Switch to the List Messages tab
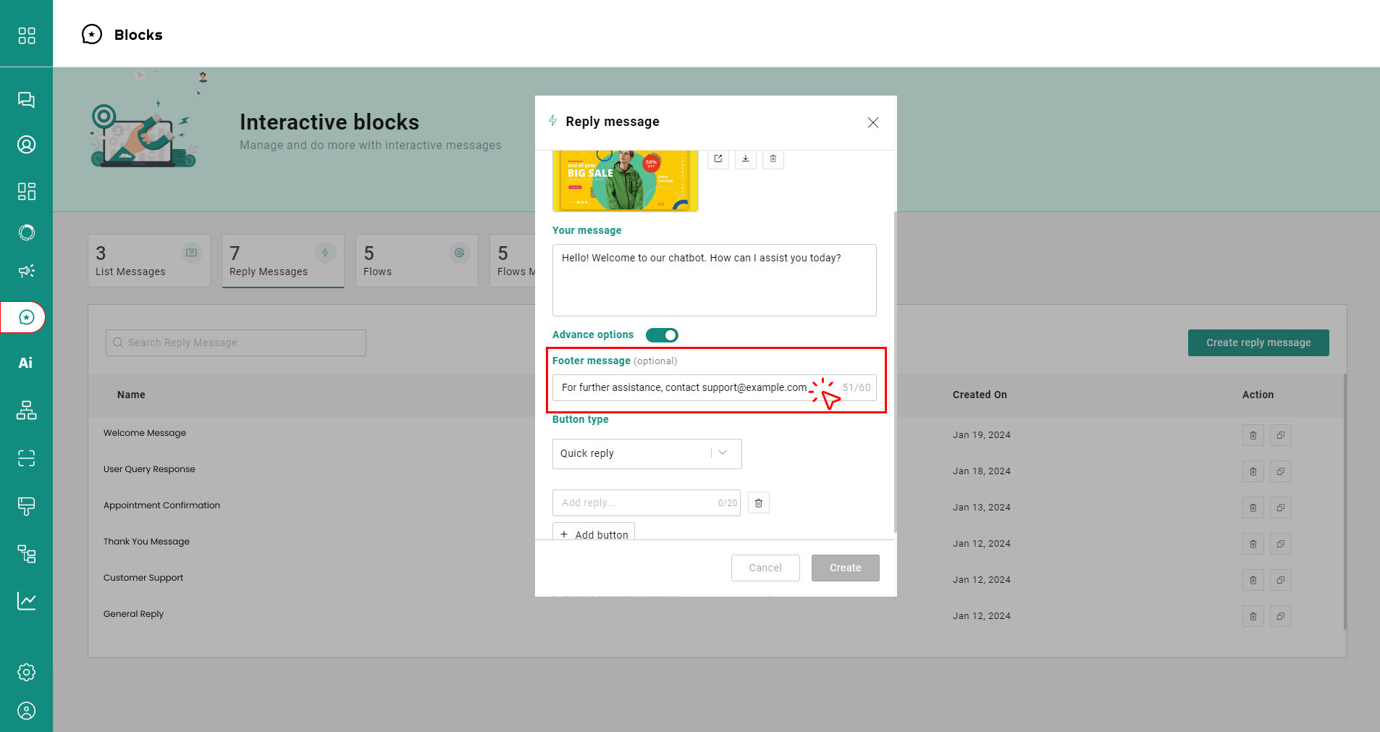The image size is (1380, 732). tap(148, 261)
